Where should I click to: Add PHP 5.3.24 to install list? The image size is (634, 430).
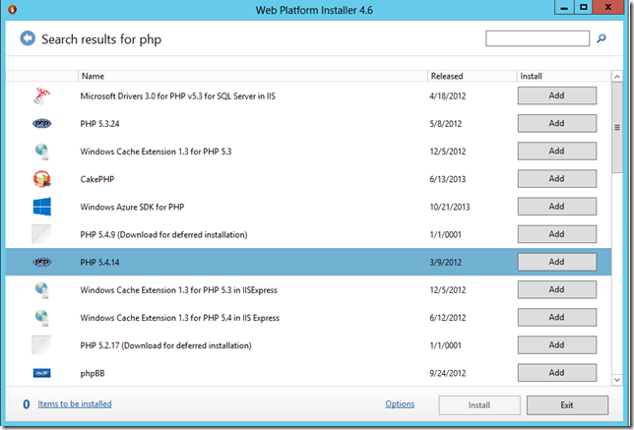(557, 123)
